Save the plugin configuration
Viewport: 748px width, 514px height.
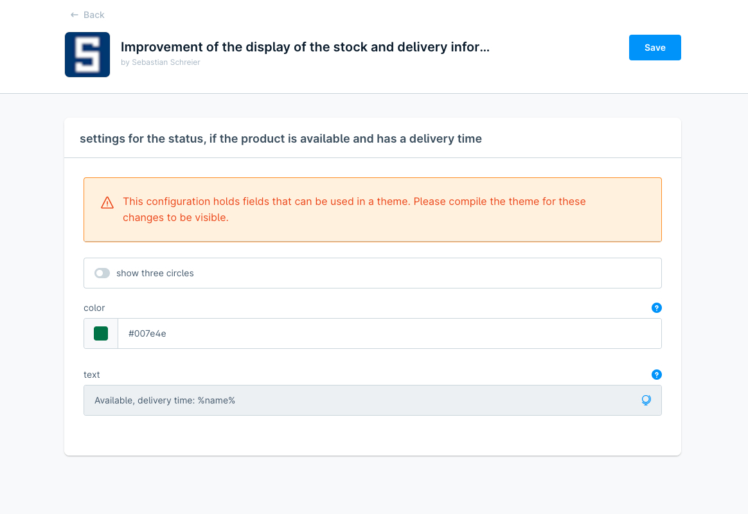[655, 48]
